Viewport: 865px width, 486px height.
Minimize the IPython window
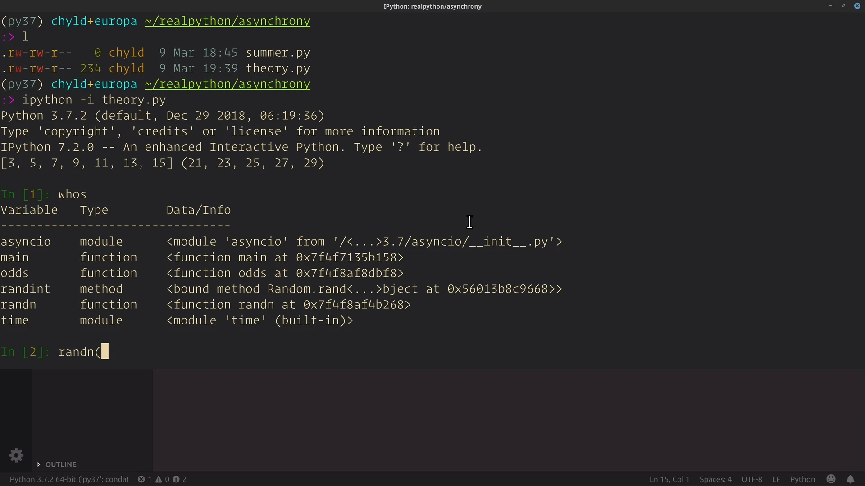click(830, 6)
